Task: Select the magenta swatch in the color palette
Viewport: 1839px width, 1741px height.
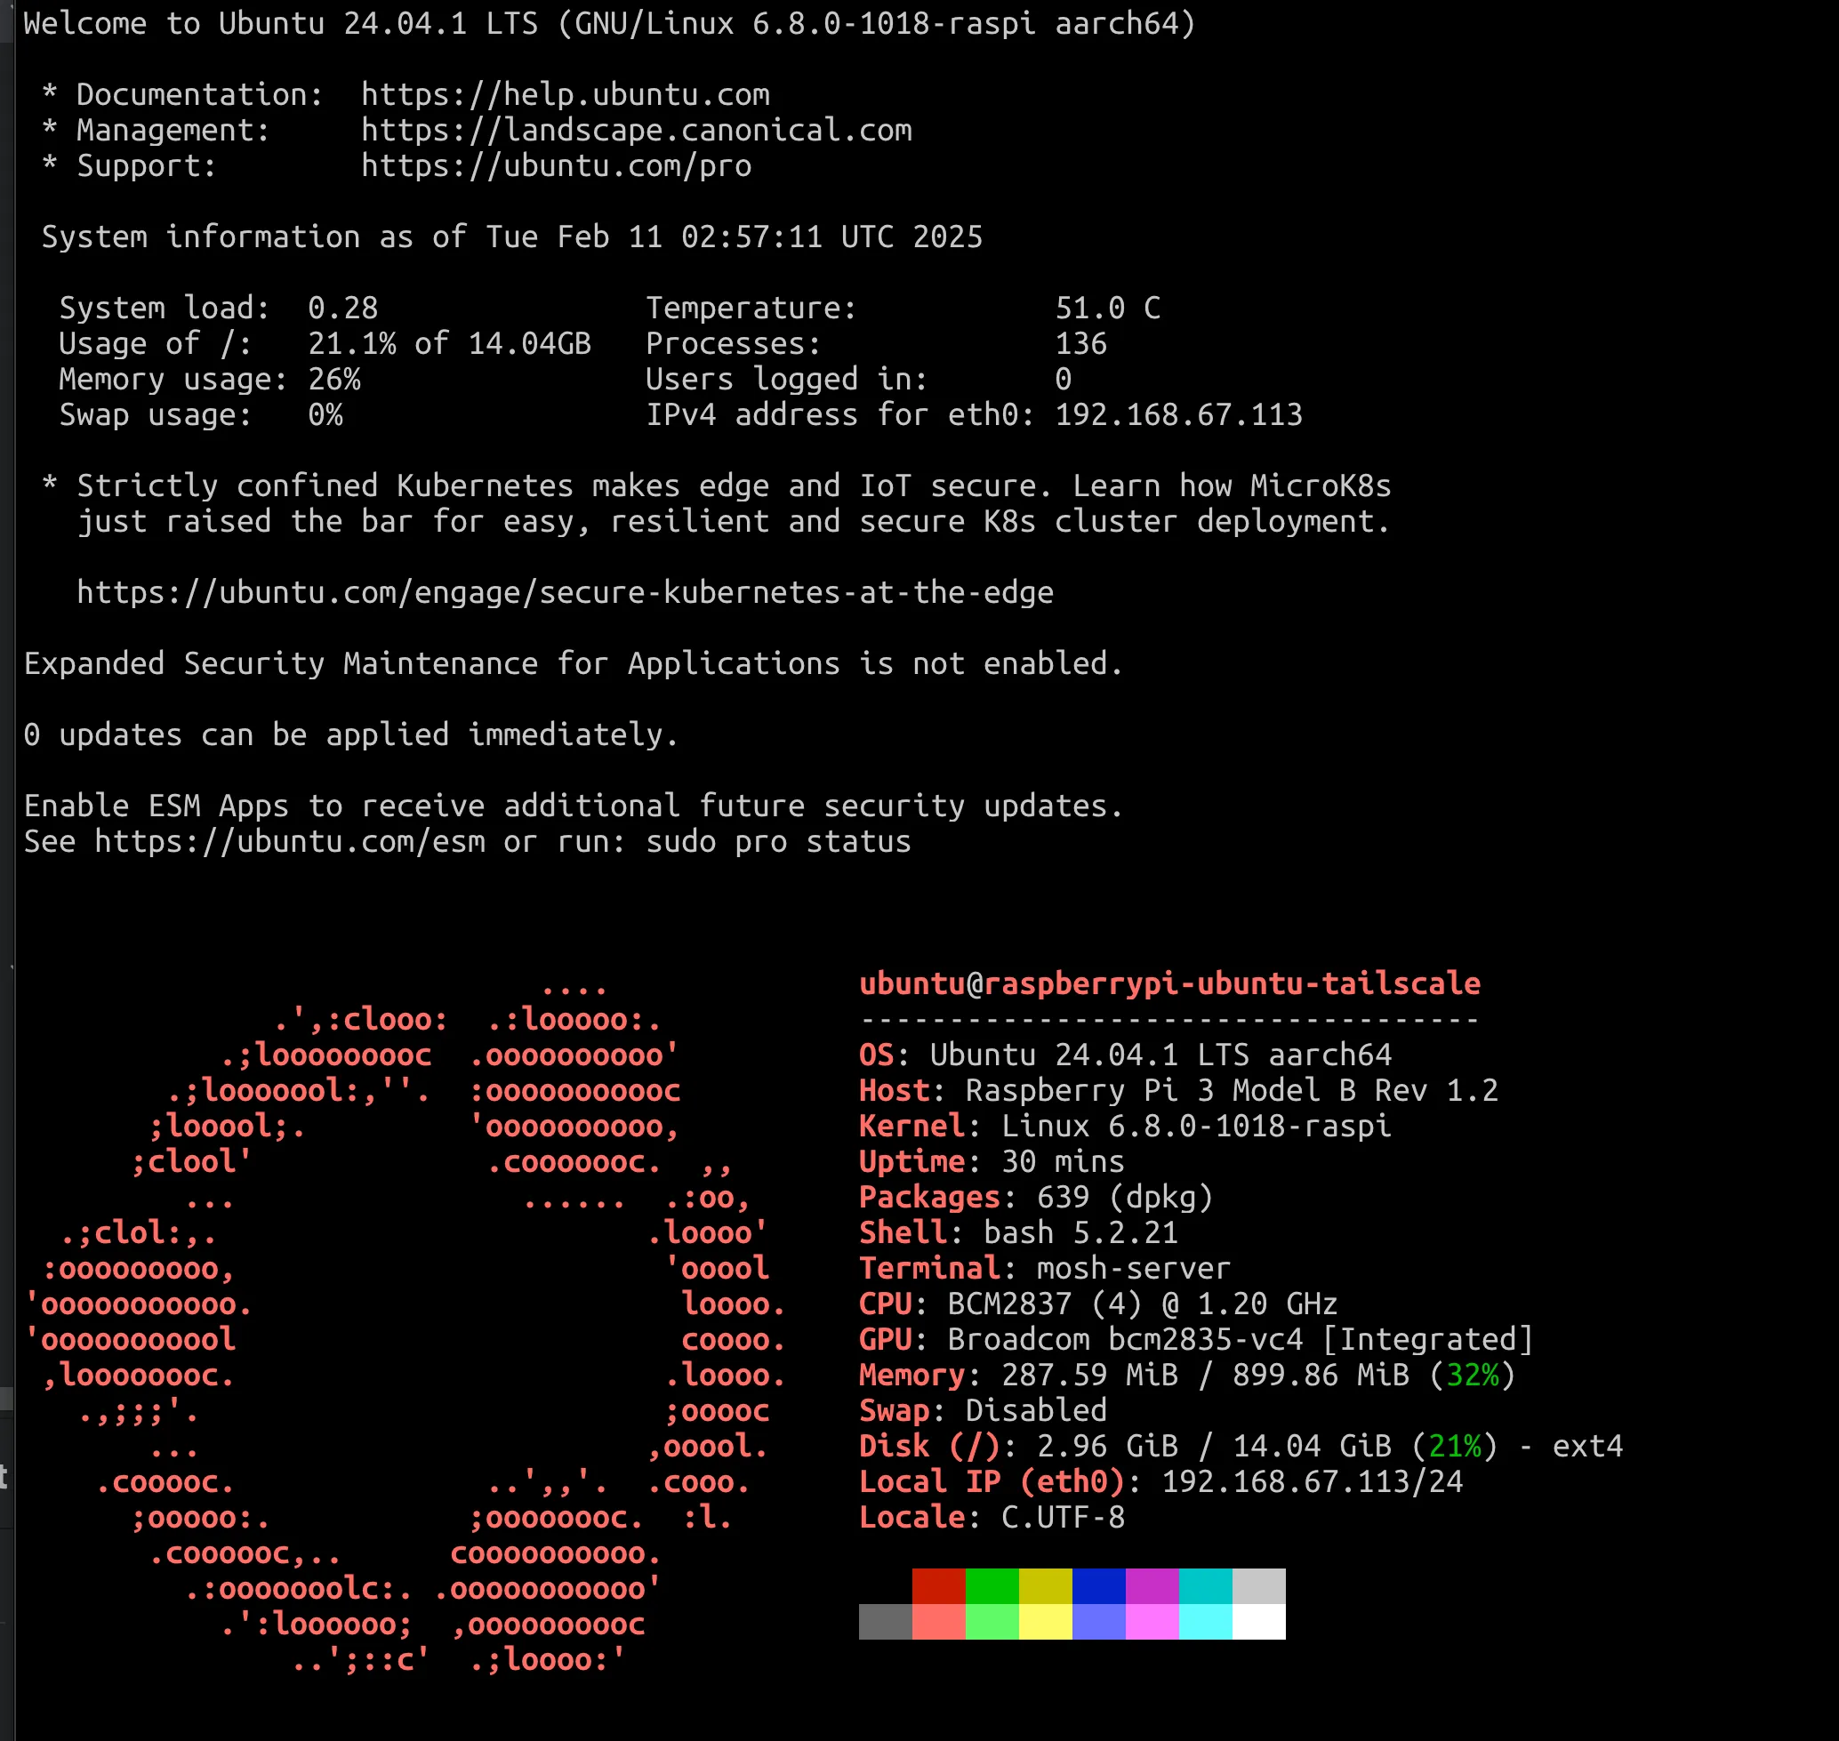Action: [x=1152, y=1587]
